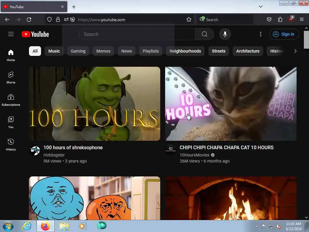The height and width of the screenshot is (232, 309).
Task: Expand the list all tabs chevron
Action: (260, 7)
